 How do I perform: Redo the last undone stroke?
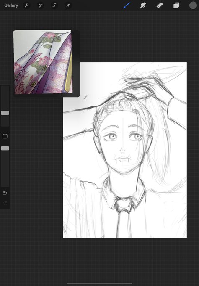[5, 203]
